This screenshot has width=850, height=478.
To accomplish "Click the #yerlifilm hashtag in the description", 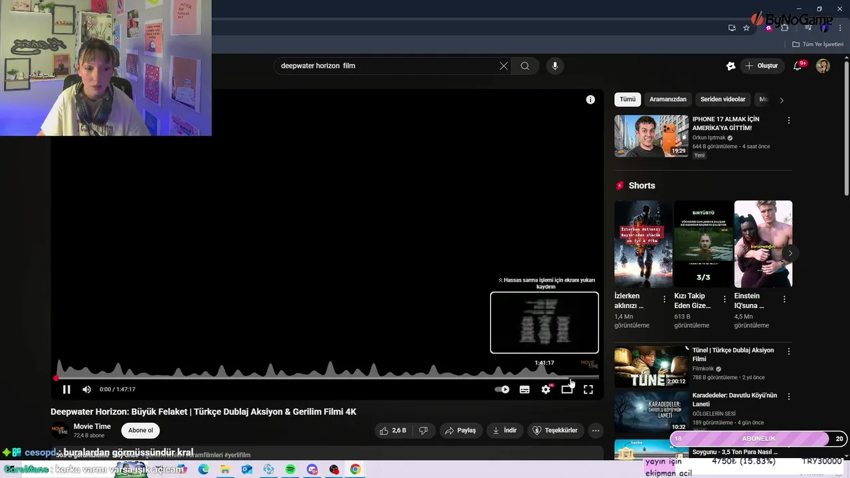I will (237, 455).
